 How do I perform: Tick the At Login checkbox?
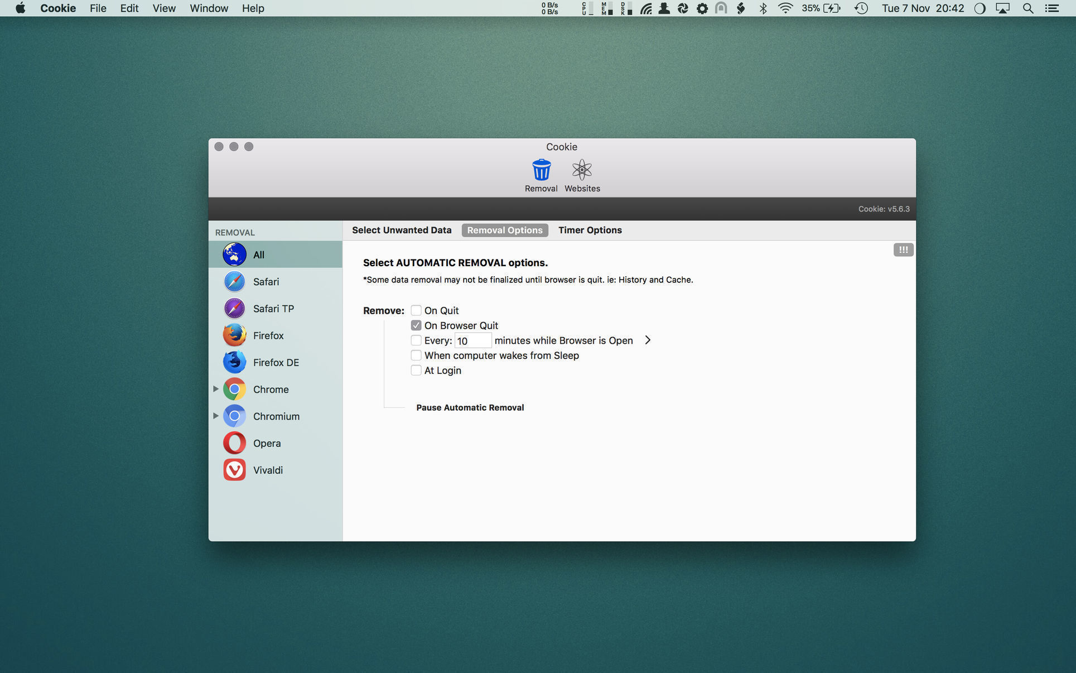[x=416, y=371]
